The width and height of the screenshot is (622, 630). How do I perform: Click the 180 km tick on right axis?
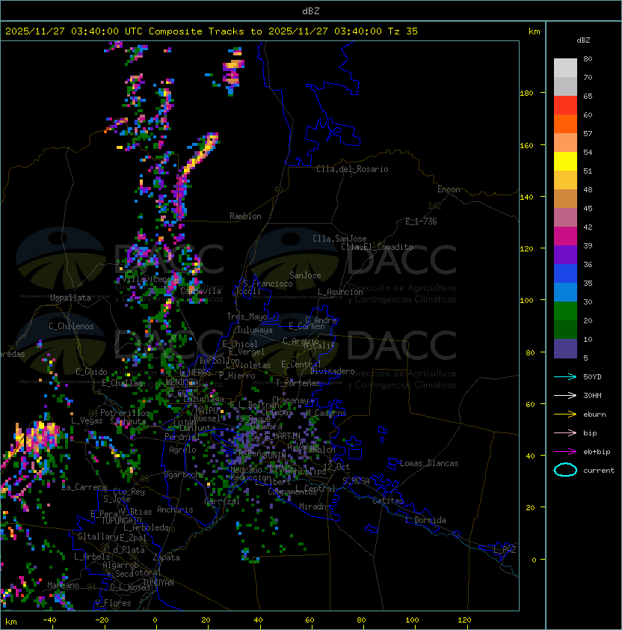point(526,94)
